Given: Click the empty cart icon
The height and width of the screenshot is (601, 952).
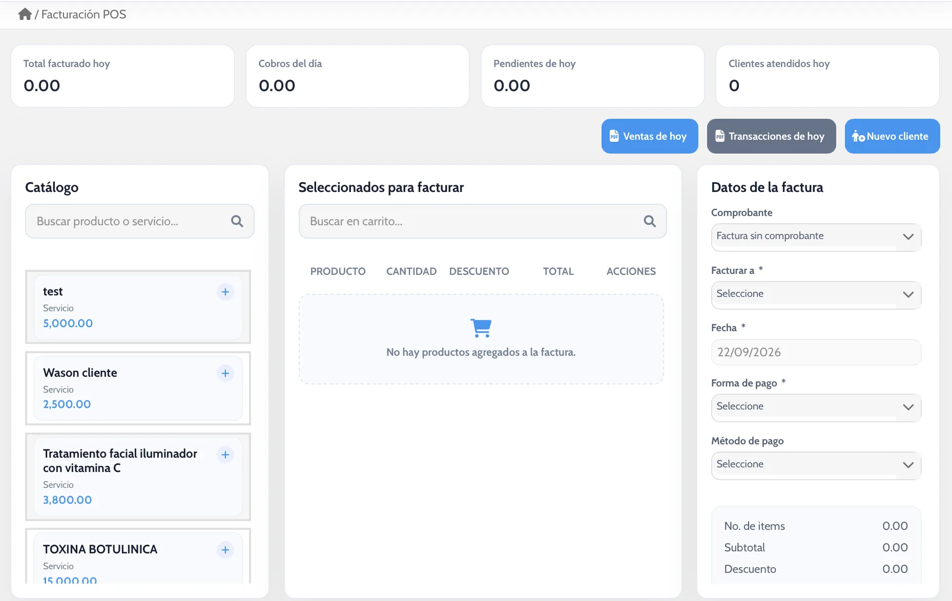Looking at the screenshot, I should [x=481, y=328].
